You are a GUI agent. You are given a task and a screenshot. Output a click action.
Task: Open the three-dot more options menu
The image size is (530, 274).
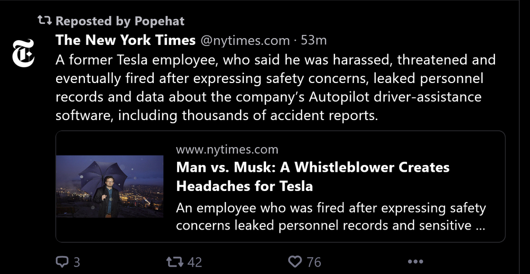[415, 262]
